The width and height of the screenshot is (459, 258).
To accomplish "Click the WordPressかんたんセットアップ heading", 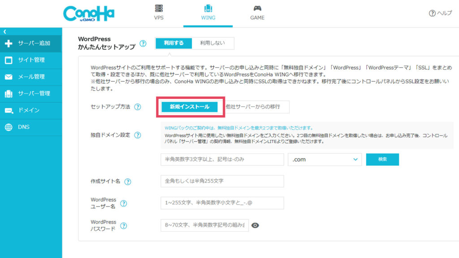I will click(x=107, y=43).
